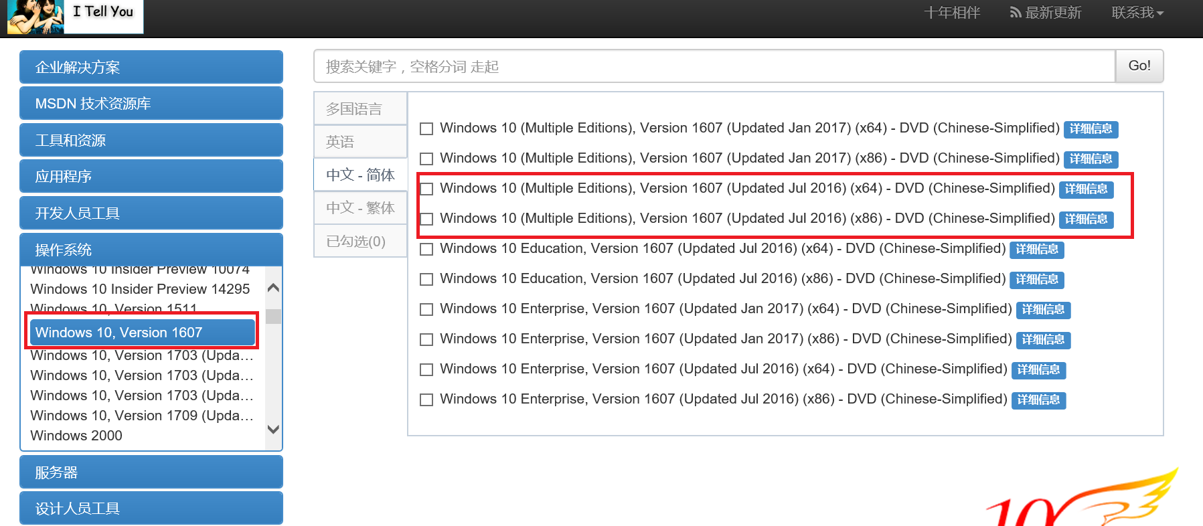
Task: Expand the 企业解决方案 panel
Action: (151, 67)
